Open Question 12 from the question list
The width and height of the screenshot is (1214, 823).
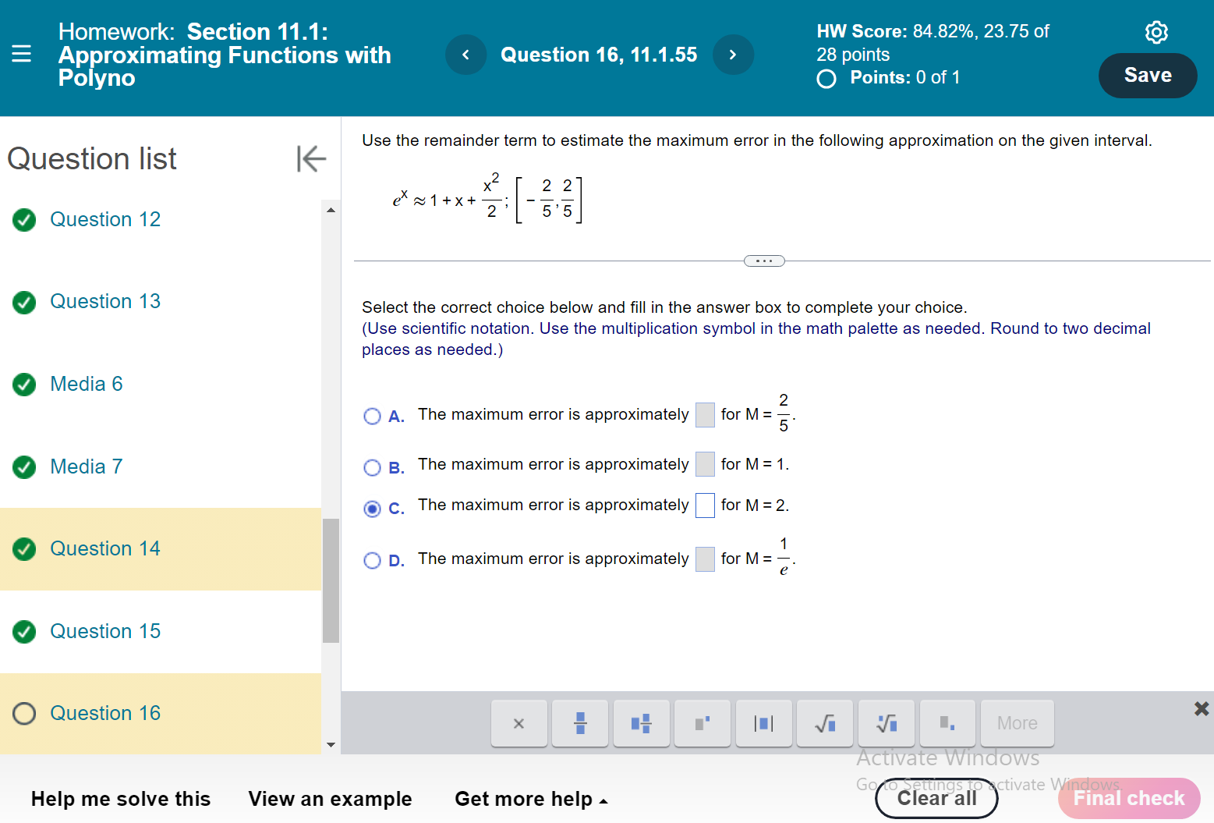click(105, 219)
